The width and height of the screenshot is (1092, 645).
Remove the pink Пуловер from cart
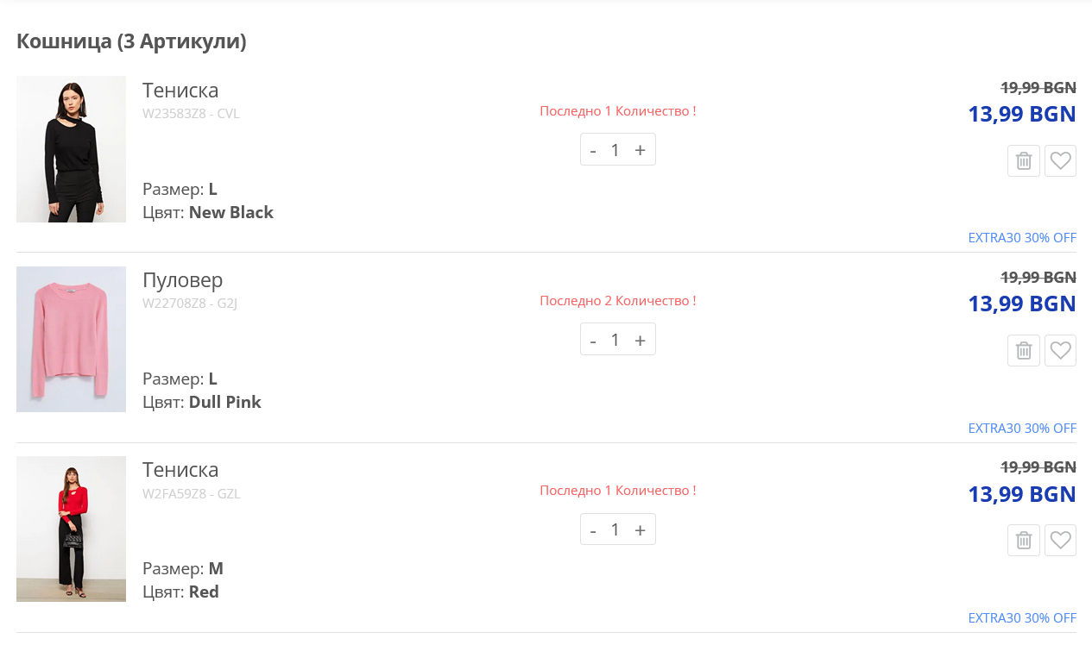coord(1023,351)
